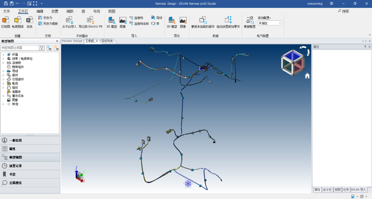Click the home view icon in viewport
The width and height of the screenshot is (372, 199).
[307, 76]
